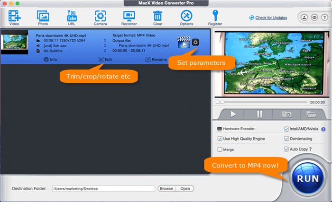Enable the Merge checkbox
This screenshot has width=332, height=202.
point(220,149)
